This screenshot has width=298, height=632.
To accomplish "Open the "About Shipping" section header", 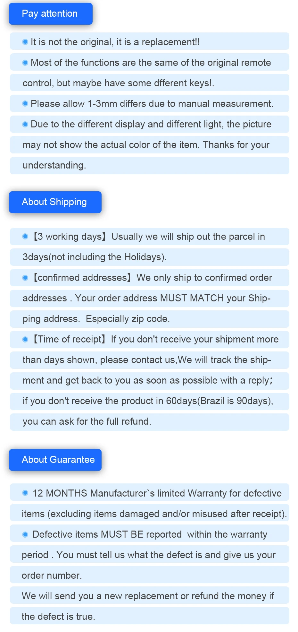I will click(55, 202).
